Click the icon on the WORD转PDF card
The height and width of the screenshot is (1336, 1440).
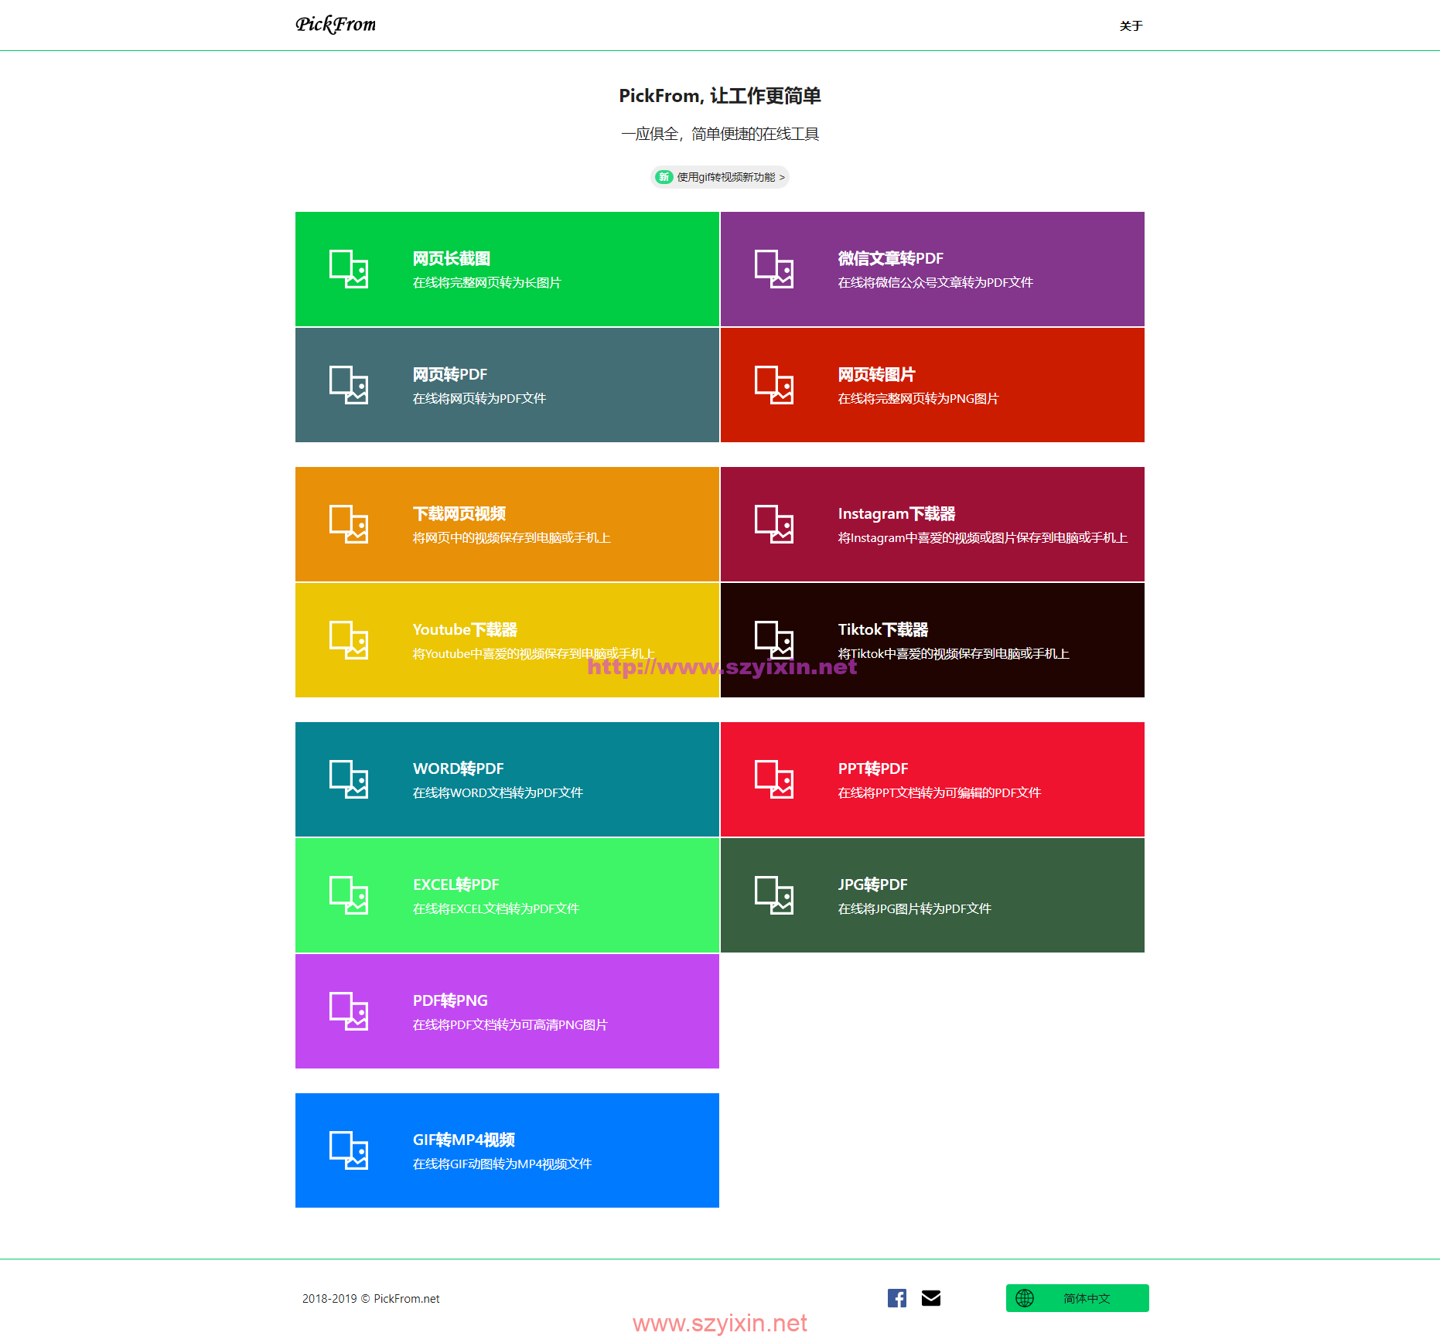[349, 779]
